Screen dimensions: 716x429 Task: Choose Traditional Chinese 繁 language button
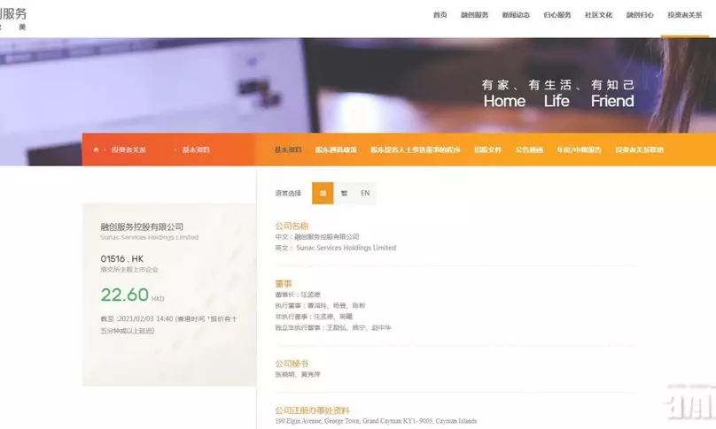pos(345,194)
